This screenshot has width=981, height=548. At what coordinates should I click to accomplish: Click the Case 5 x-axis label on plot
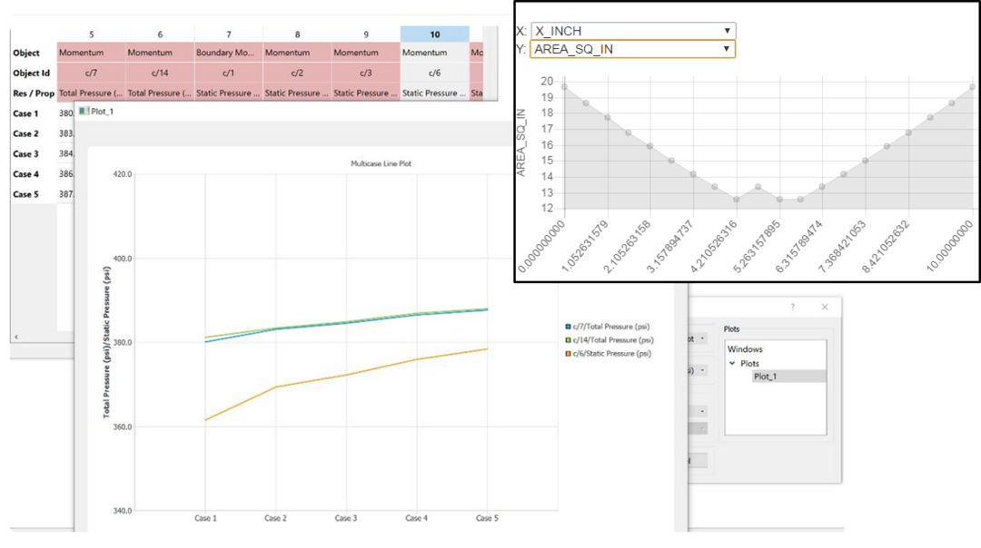point(487,518)
